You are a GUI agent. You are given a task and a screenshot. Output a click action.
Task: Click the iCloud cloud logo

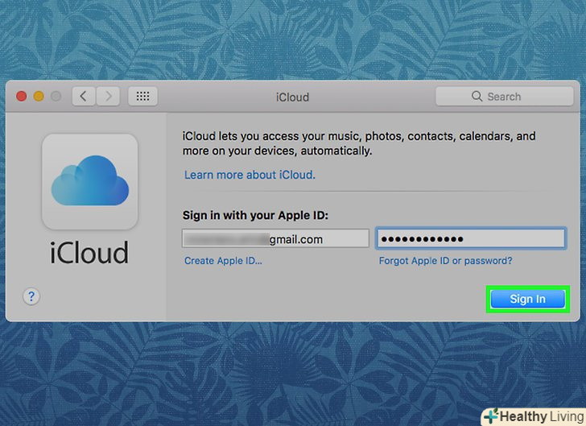coord(90,181)
